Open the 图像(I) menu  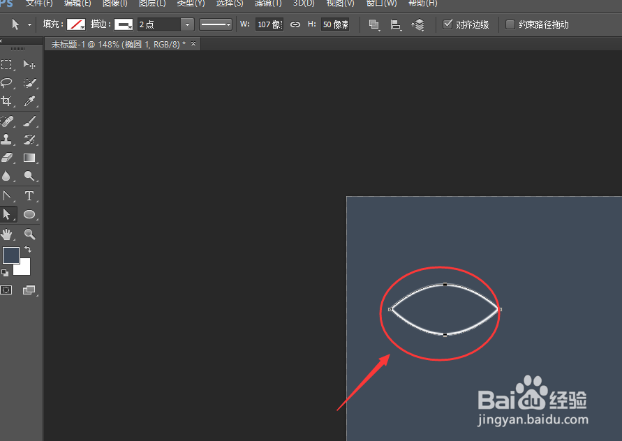[x=115, y=3]
